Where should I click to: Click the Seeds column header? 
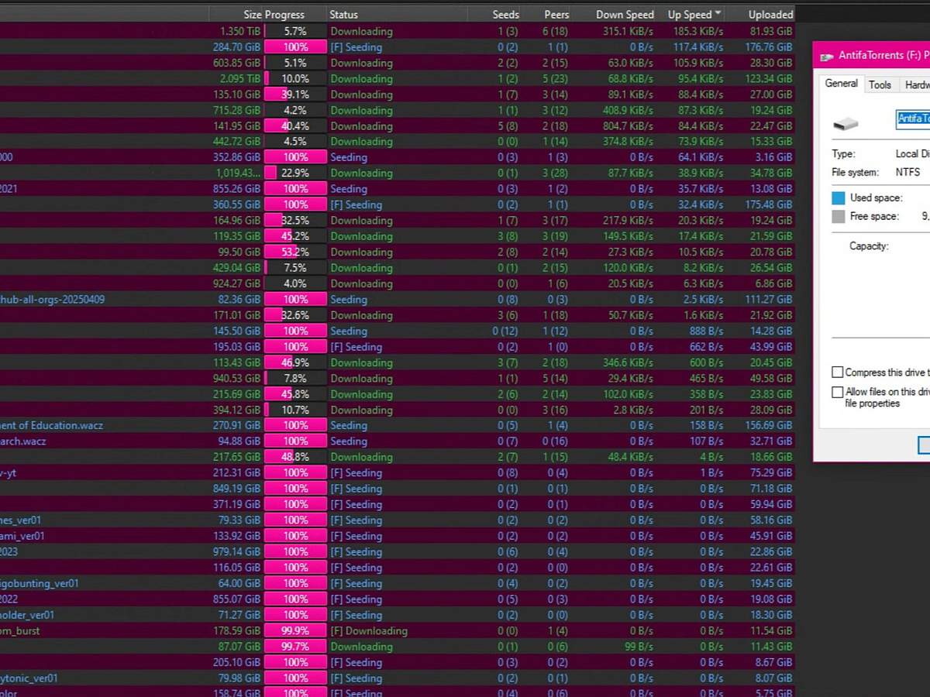click(505, 15)
